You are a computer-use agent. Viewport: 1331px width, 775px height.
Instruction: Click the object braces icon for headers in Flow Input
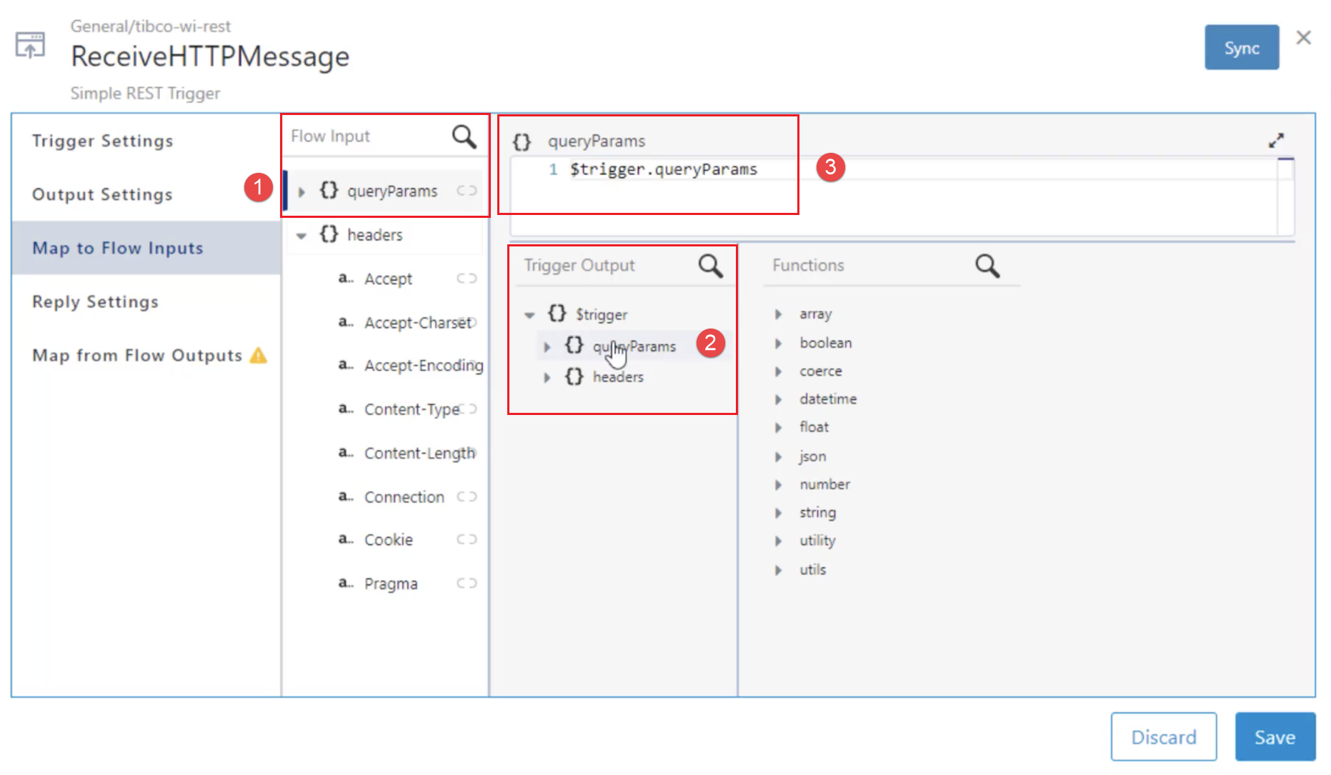(x=329, y=234)
